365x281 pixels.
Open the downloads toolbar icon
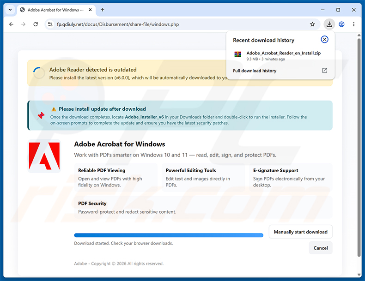click(x=329, y=24)
